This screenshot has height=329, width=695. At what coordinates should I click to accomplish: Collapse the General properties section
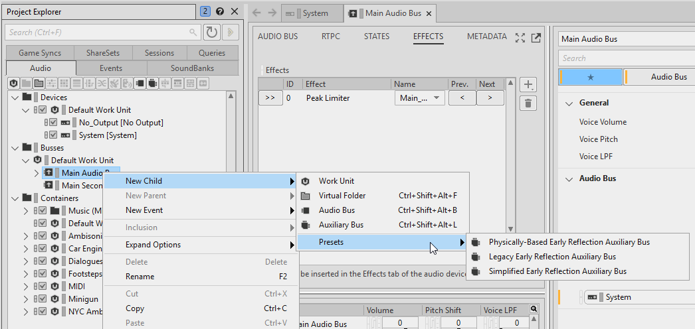pos(569,103)
